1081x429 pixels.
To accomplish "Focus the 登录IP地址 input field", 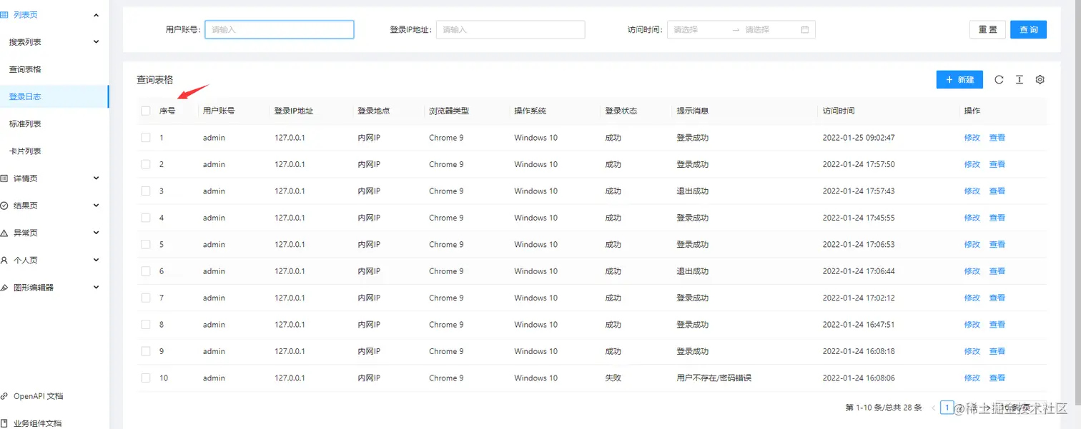I will 510,29.
